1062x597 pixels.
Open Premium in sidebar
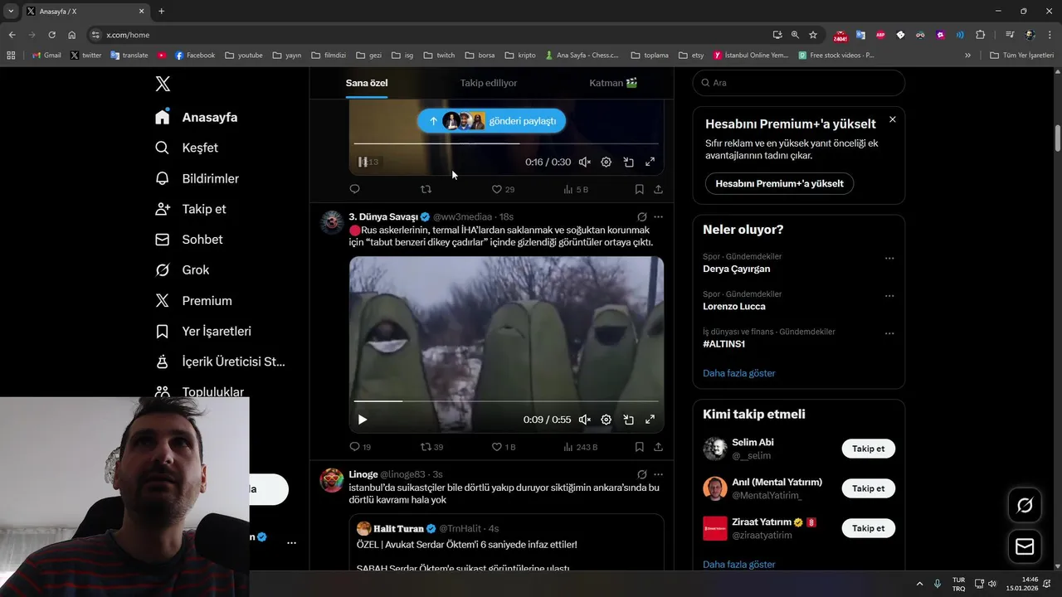coord(193,301)
